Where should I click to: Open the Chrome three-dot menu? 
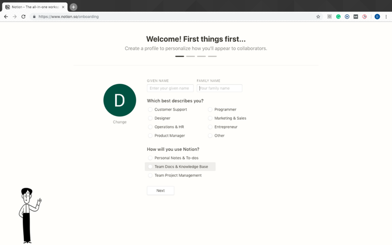click(x=386, y=17)
